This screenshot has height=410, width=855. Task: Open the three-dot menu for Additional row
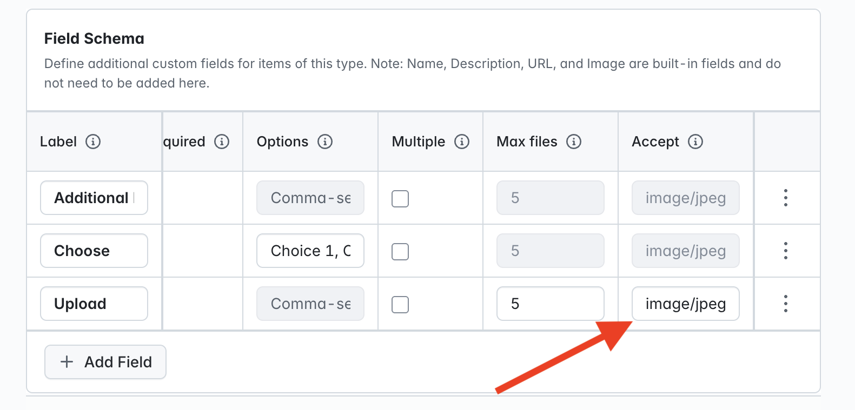[x=786, y=198]
